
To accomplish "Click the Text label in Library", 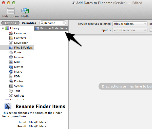I will point(17,91).
